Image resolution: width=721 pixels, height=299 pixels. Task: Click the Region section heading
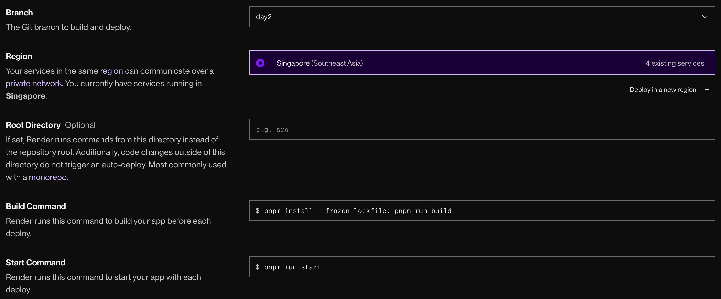(x=19, y=57)
